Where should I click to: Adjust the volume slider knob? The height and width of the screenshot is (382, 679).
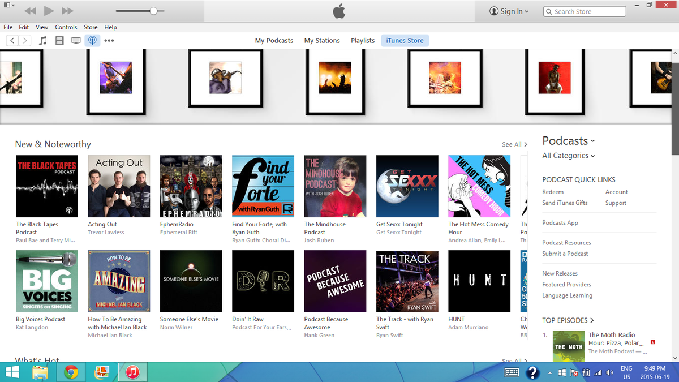[x=153, y=11]
